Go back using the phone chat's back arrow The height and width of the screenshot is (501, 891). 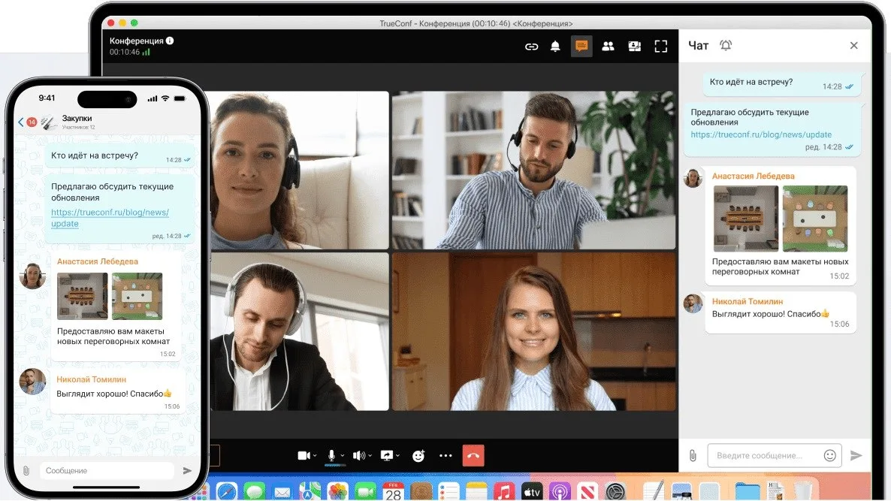coord(21,122)
